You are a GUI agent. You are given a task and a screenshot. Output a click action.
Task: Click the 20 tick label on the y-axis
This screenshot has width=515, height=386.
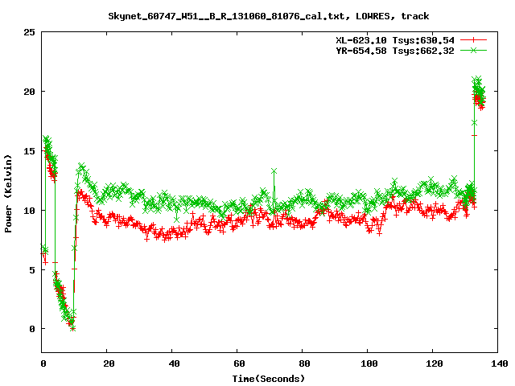(x=28, y=92)
